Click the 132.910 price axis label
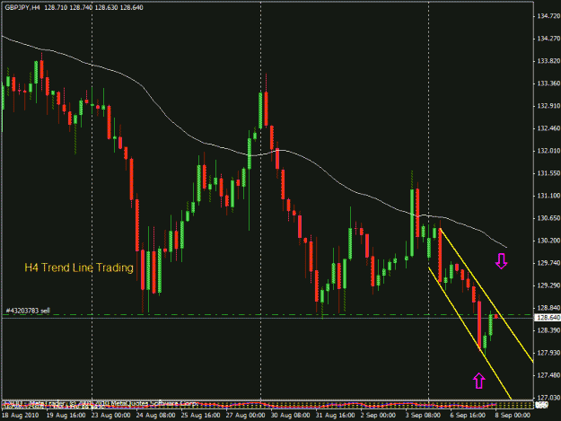This screenshot has height=421, width=561. click(x=548, y=106)
